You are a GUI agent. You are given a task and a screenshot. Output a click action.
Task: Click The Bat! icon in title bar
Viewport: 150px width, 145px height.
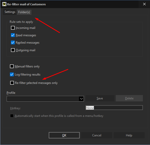4,4
